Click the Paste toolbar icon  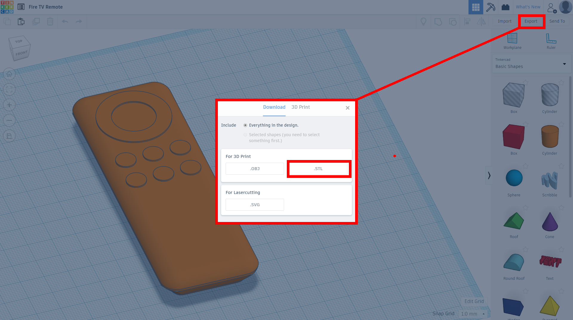(x=21, y=21)
